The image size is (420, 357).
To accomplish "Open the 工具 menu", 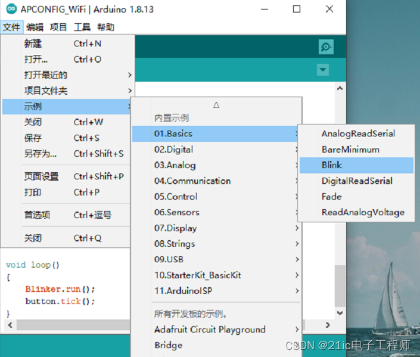I will [82, 27].
